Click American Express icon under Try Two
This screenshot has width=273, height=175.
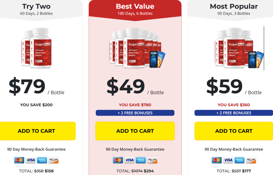pyautogui.click(x=42, y=160)
